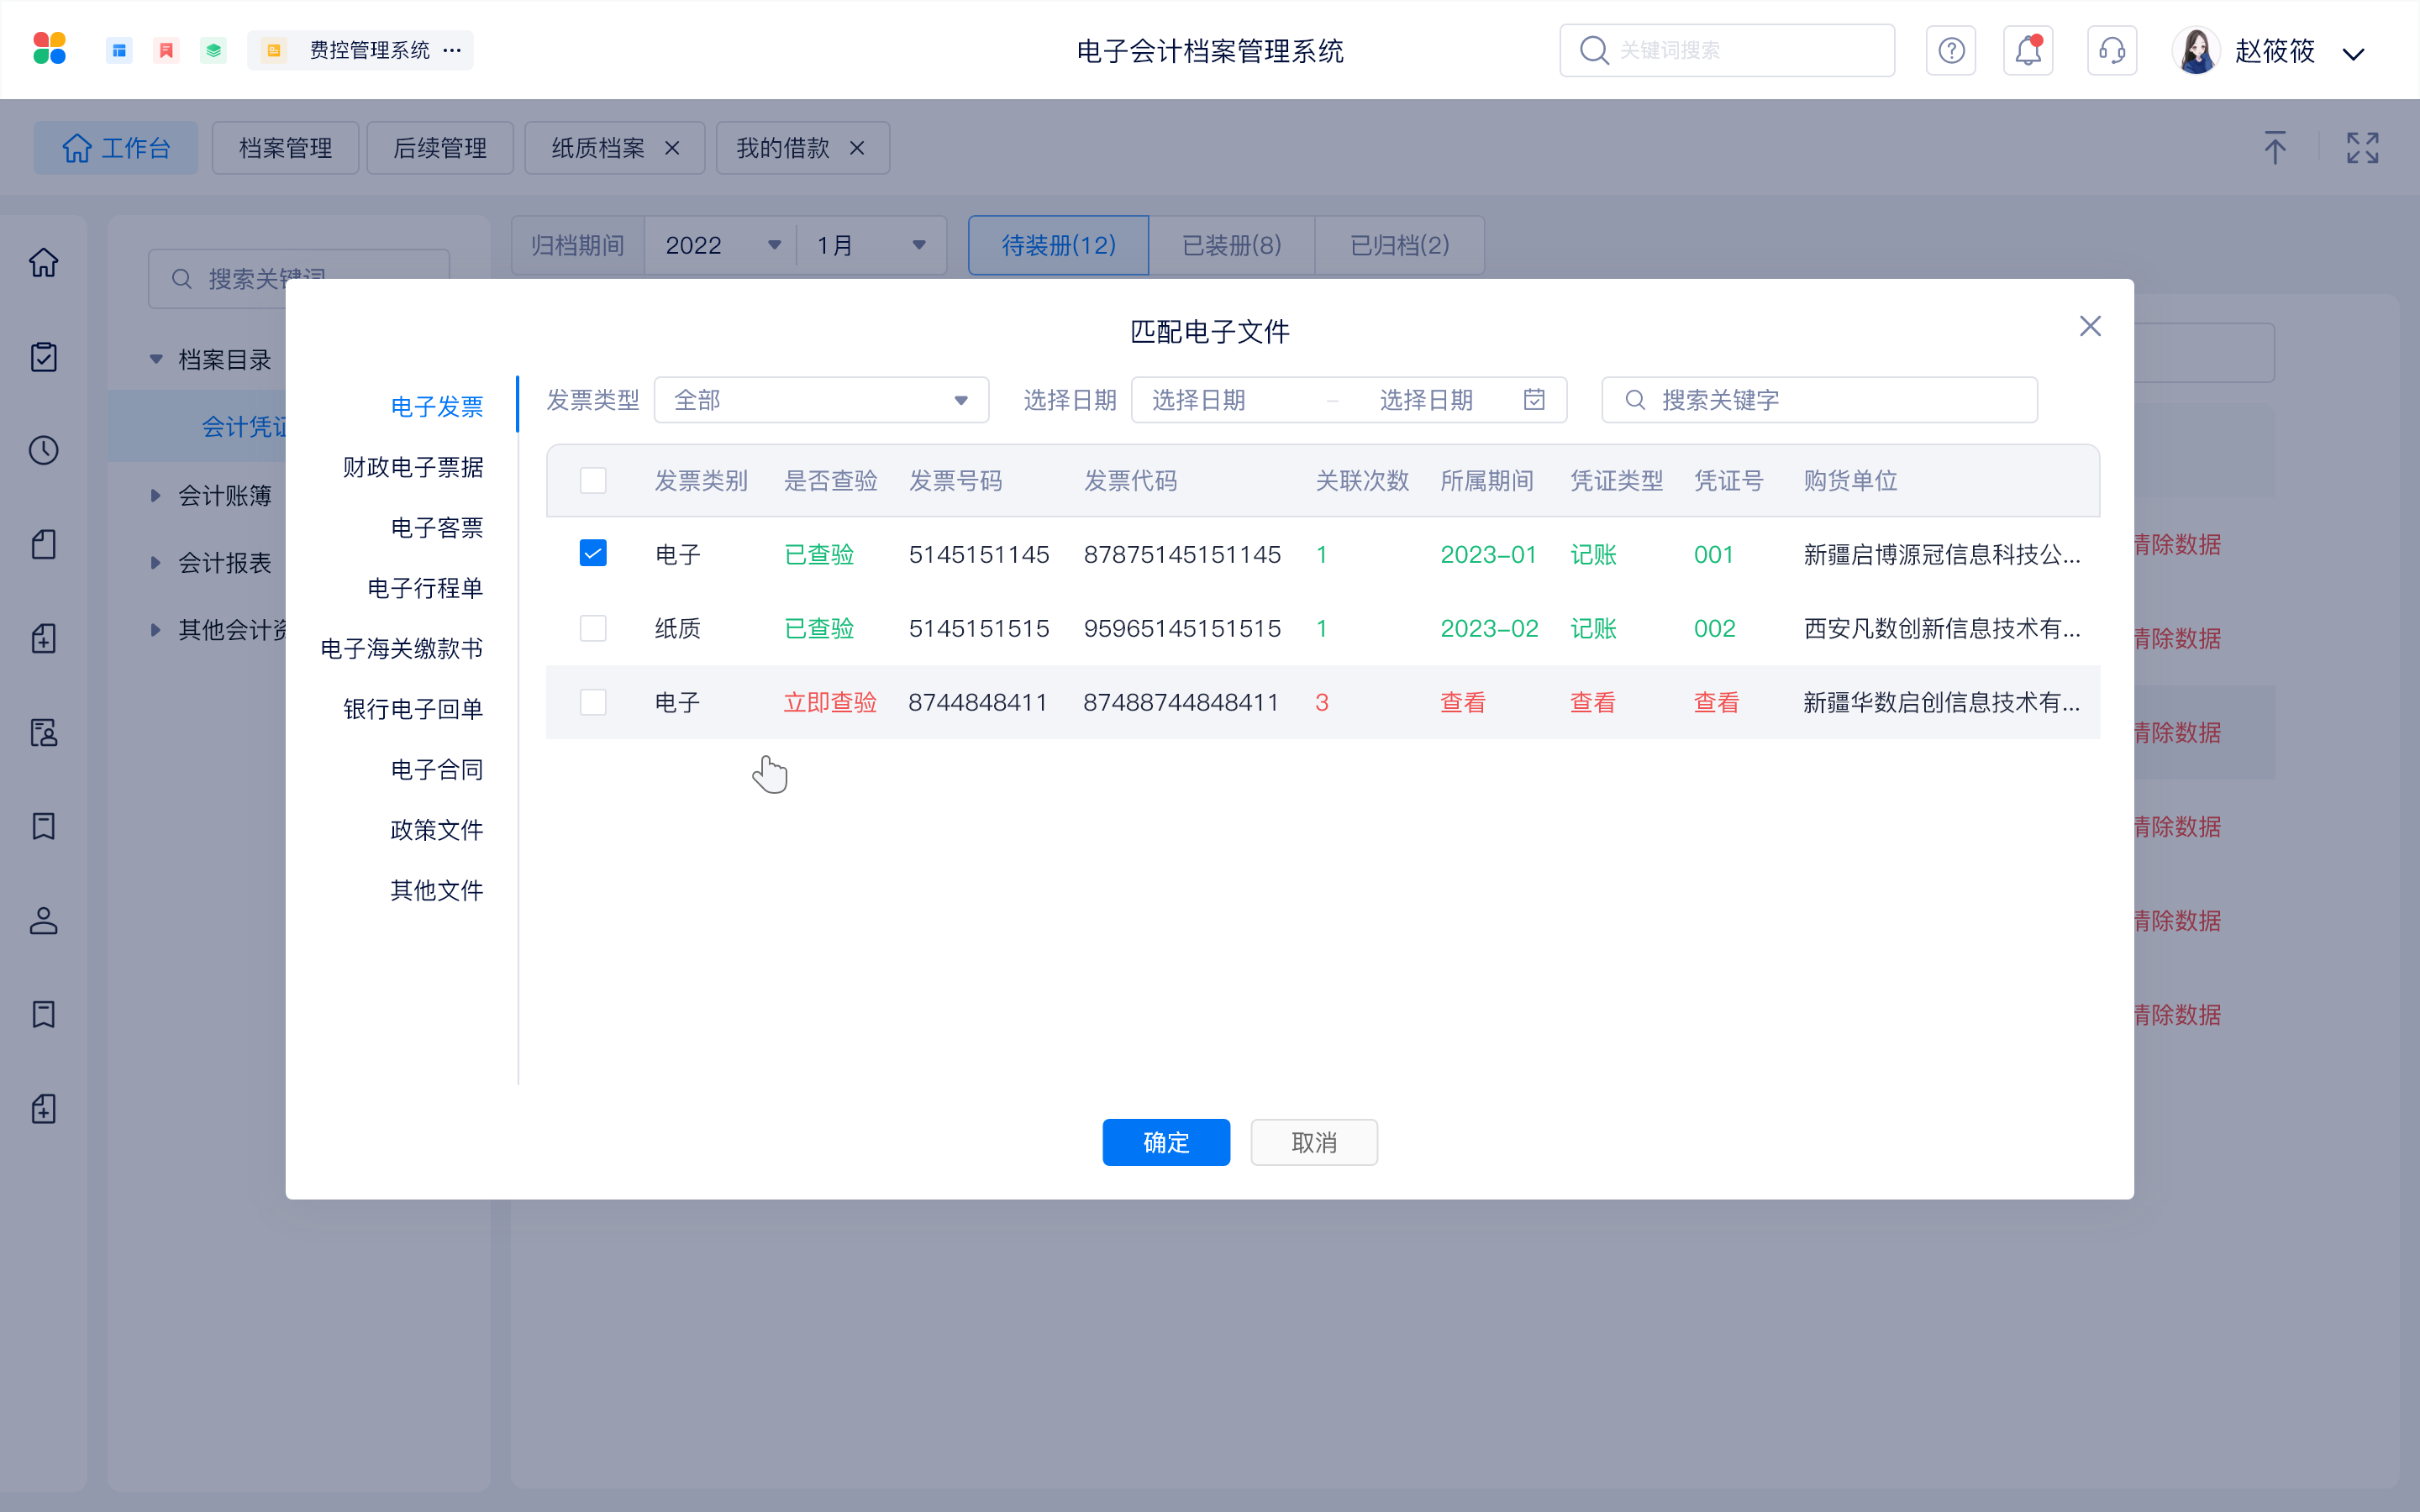Image resolution: width=2420 pixels, height=1512 pixels.
Task: Click the dialog 搜索关键字 search field
Action: click(x=1819, y=400)
